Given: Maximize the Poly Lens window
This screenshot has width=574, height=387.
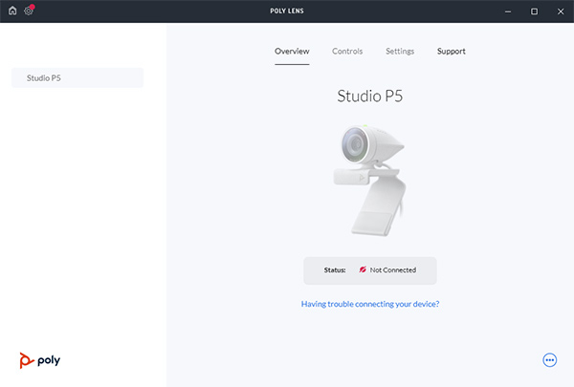Looking at the screenshot, I should click(534, 11).
